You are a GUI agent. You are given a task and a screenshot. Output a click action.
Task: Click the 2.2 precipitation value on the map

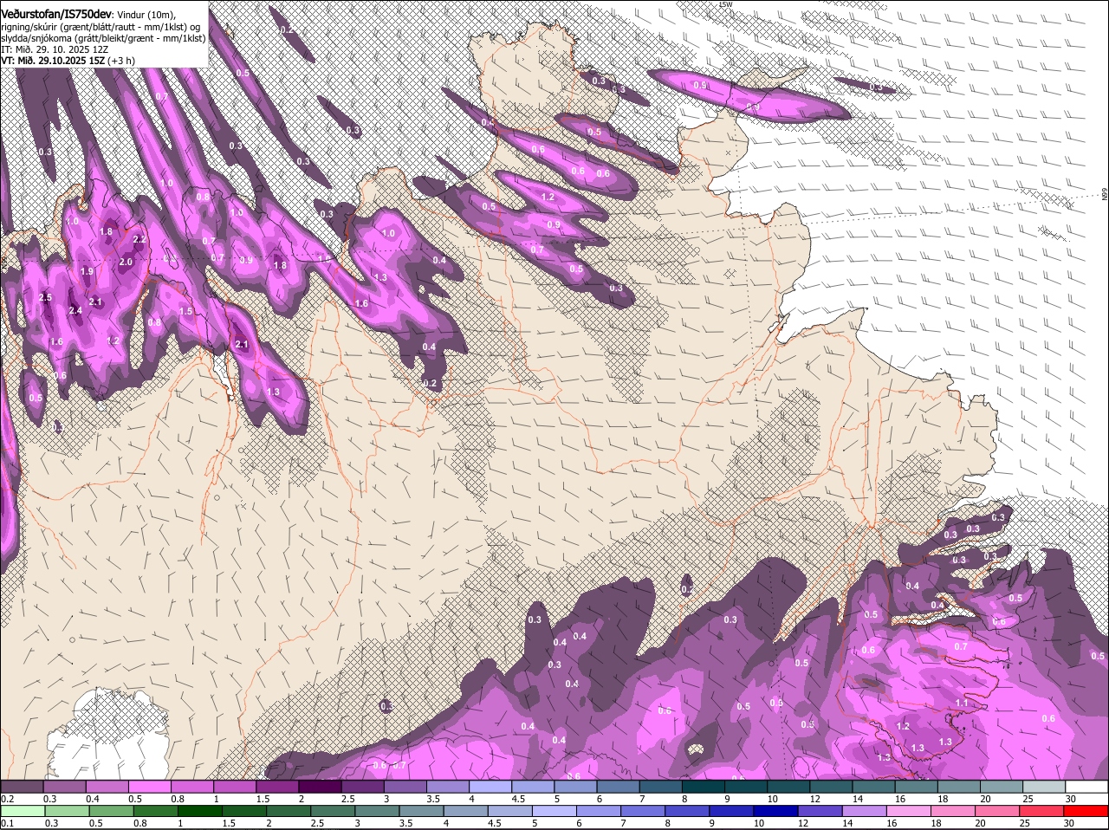[139, 240]
